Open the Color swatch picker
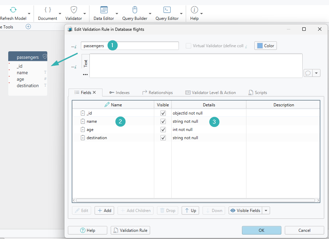 coord(265,45)
